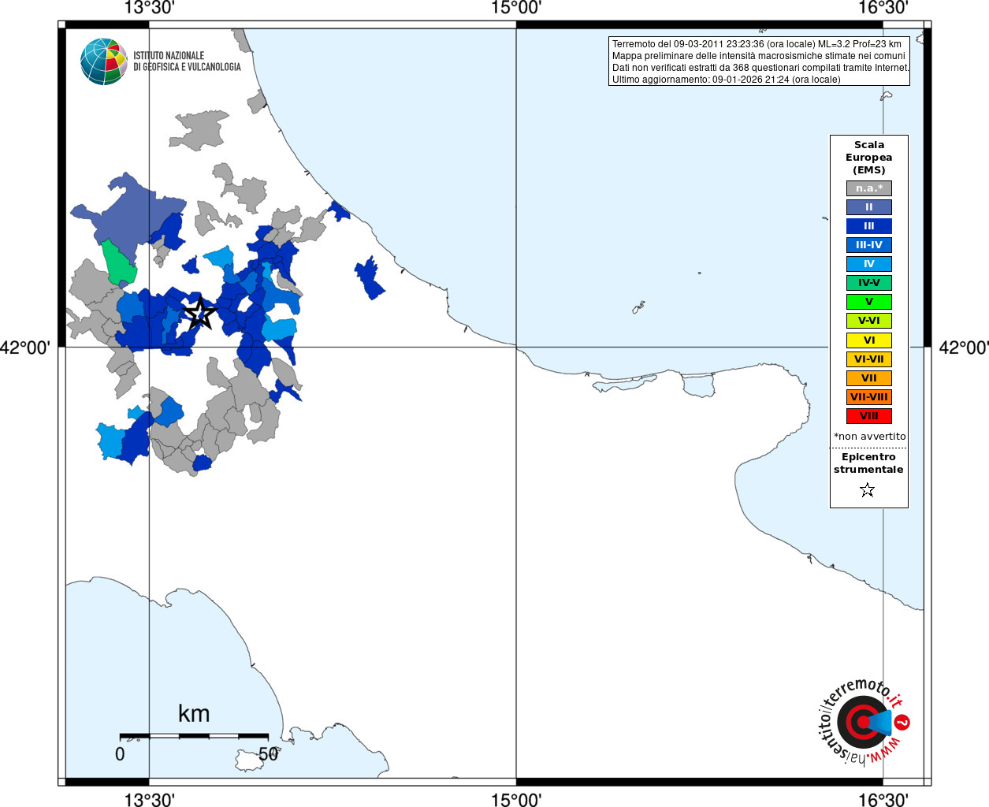Click the intensity V legend swatch
The height and width of the screenshot is (807, 989).
[x=869, y=302]
